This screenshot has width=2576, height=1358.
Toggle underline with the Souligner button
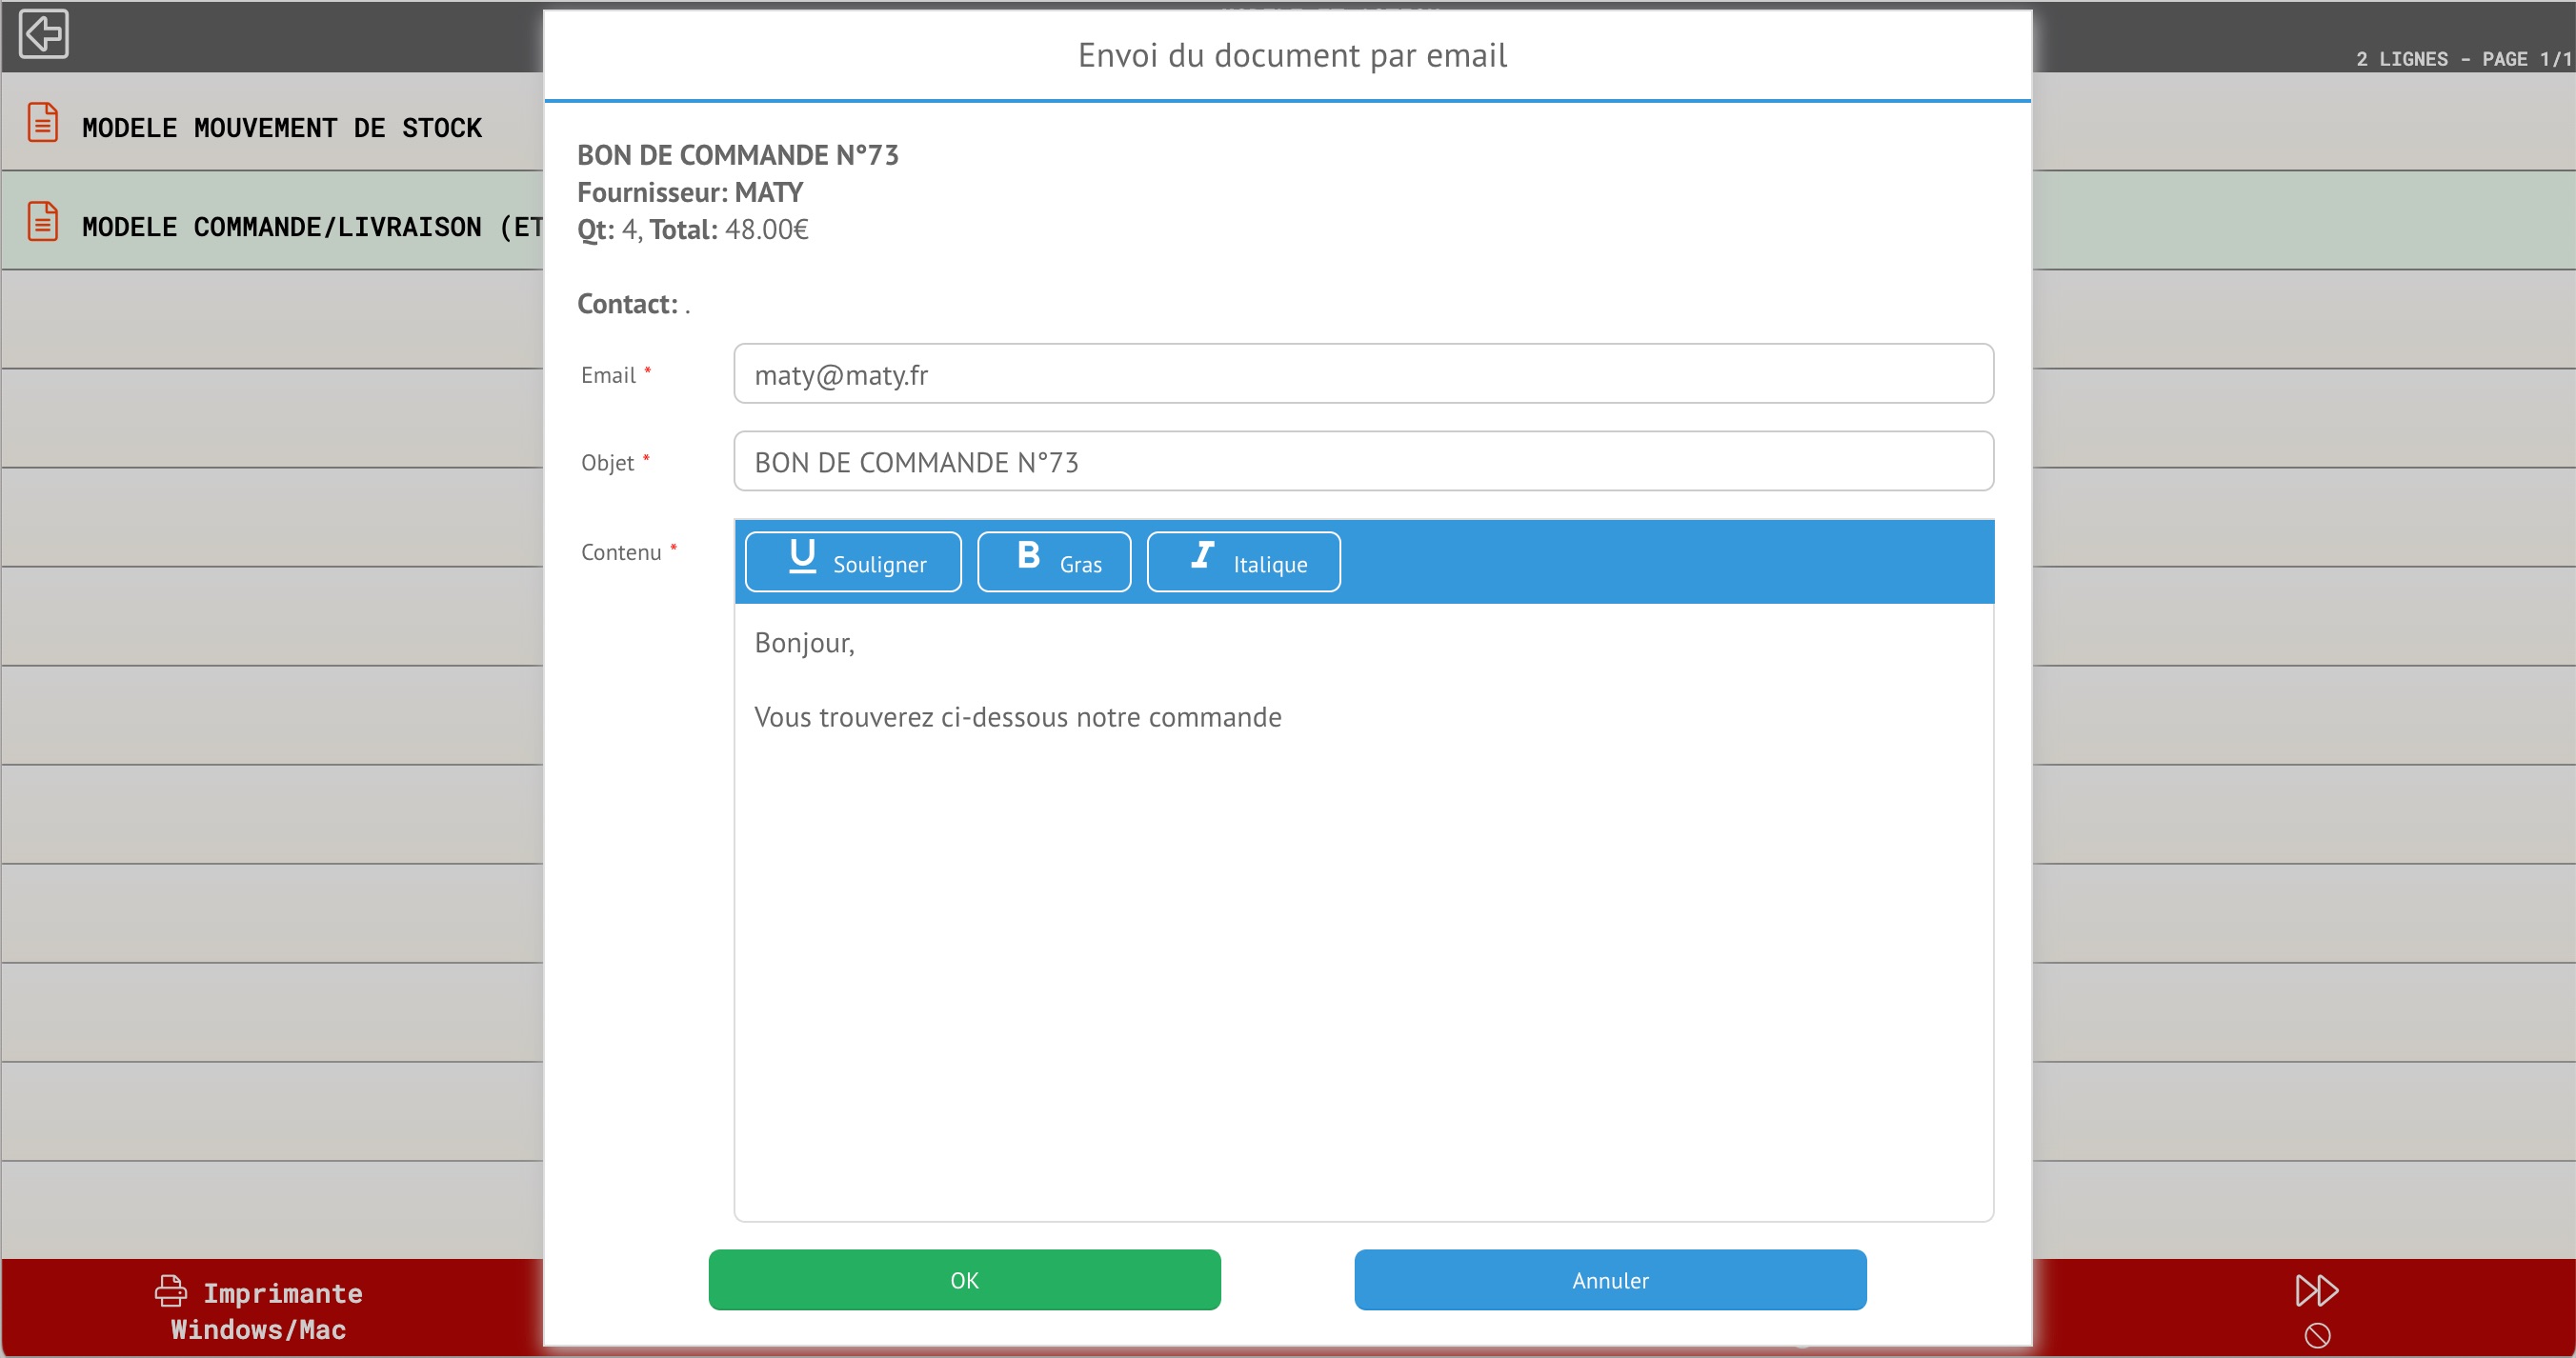point(853,562)
